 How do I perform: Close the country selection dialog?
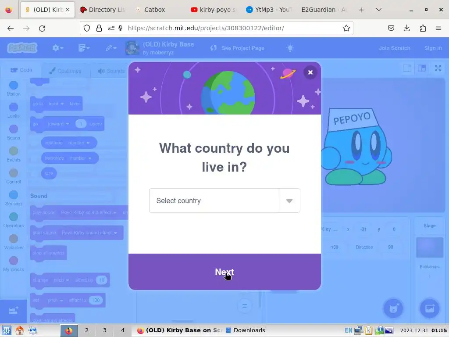click(310, 72)
